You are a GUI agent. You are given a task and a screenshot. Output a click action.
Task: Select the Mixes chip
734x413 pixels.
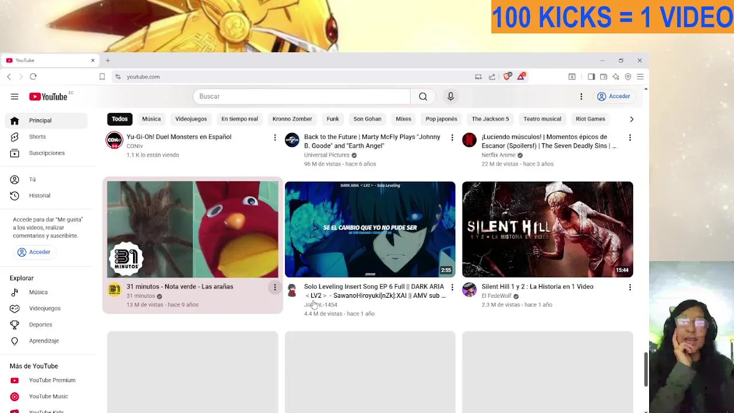[x=403, y=119]
